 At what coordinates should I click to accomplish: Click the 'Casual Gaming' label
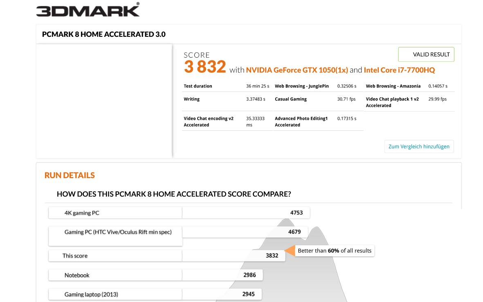coord(290,99)
